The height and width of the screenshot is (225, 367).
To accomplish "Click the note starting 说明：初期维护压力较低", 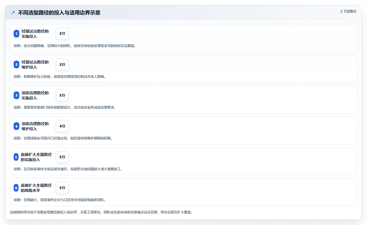I will 60,77.
